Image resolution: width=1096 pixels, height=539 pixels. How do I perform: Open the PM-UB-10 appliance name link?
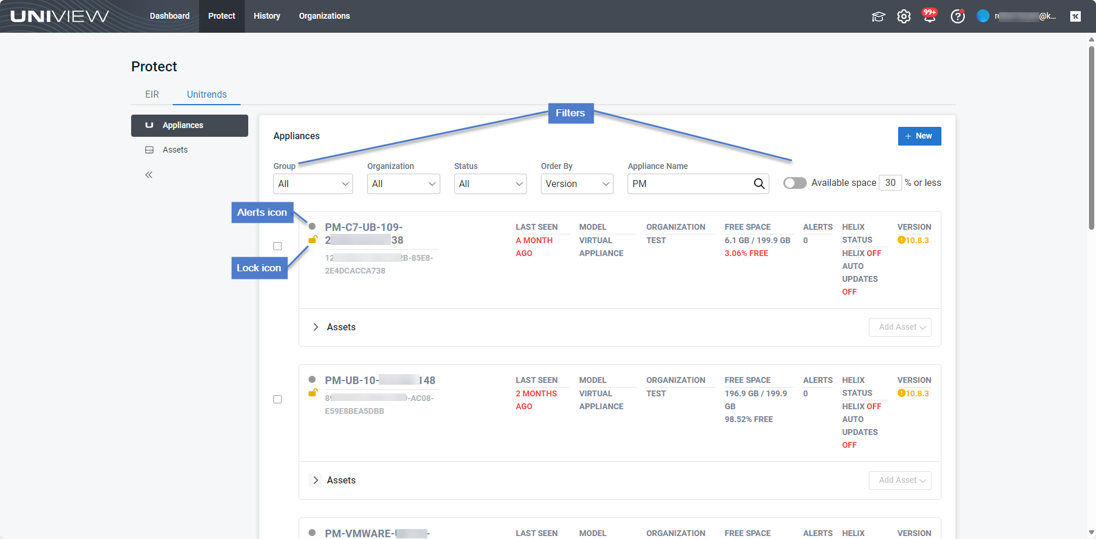pos(380,381)
